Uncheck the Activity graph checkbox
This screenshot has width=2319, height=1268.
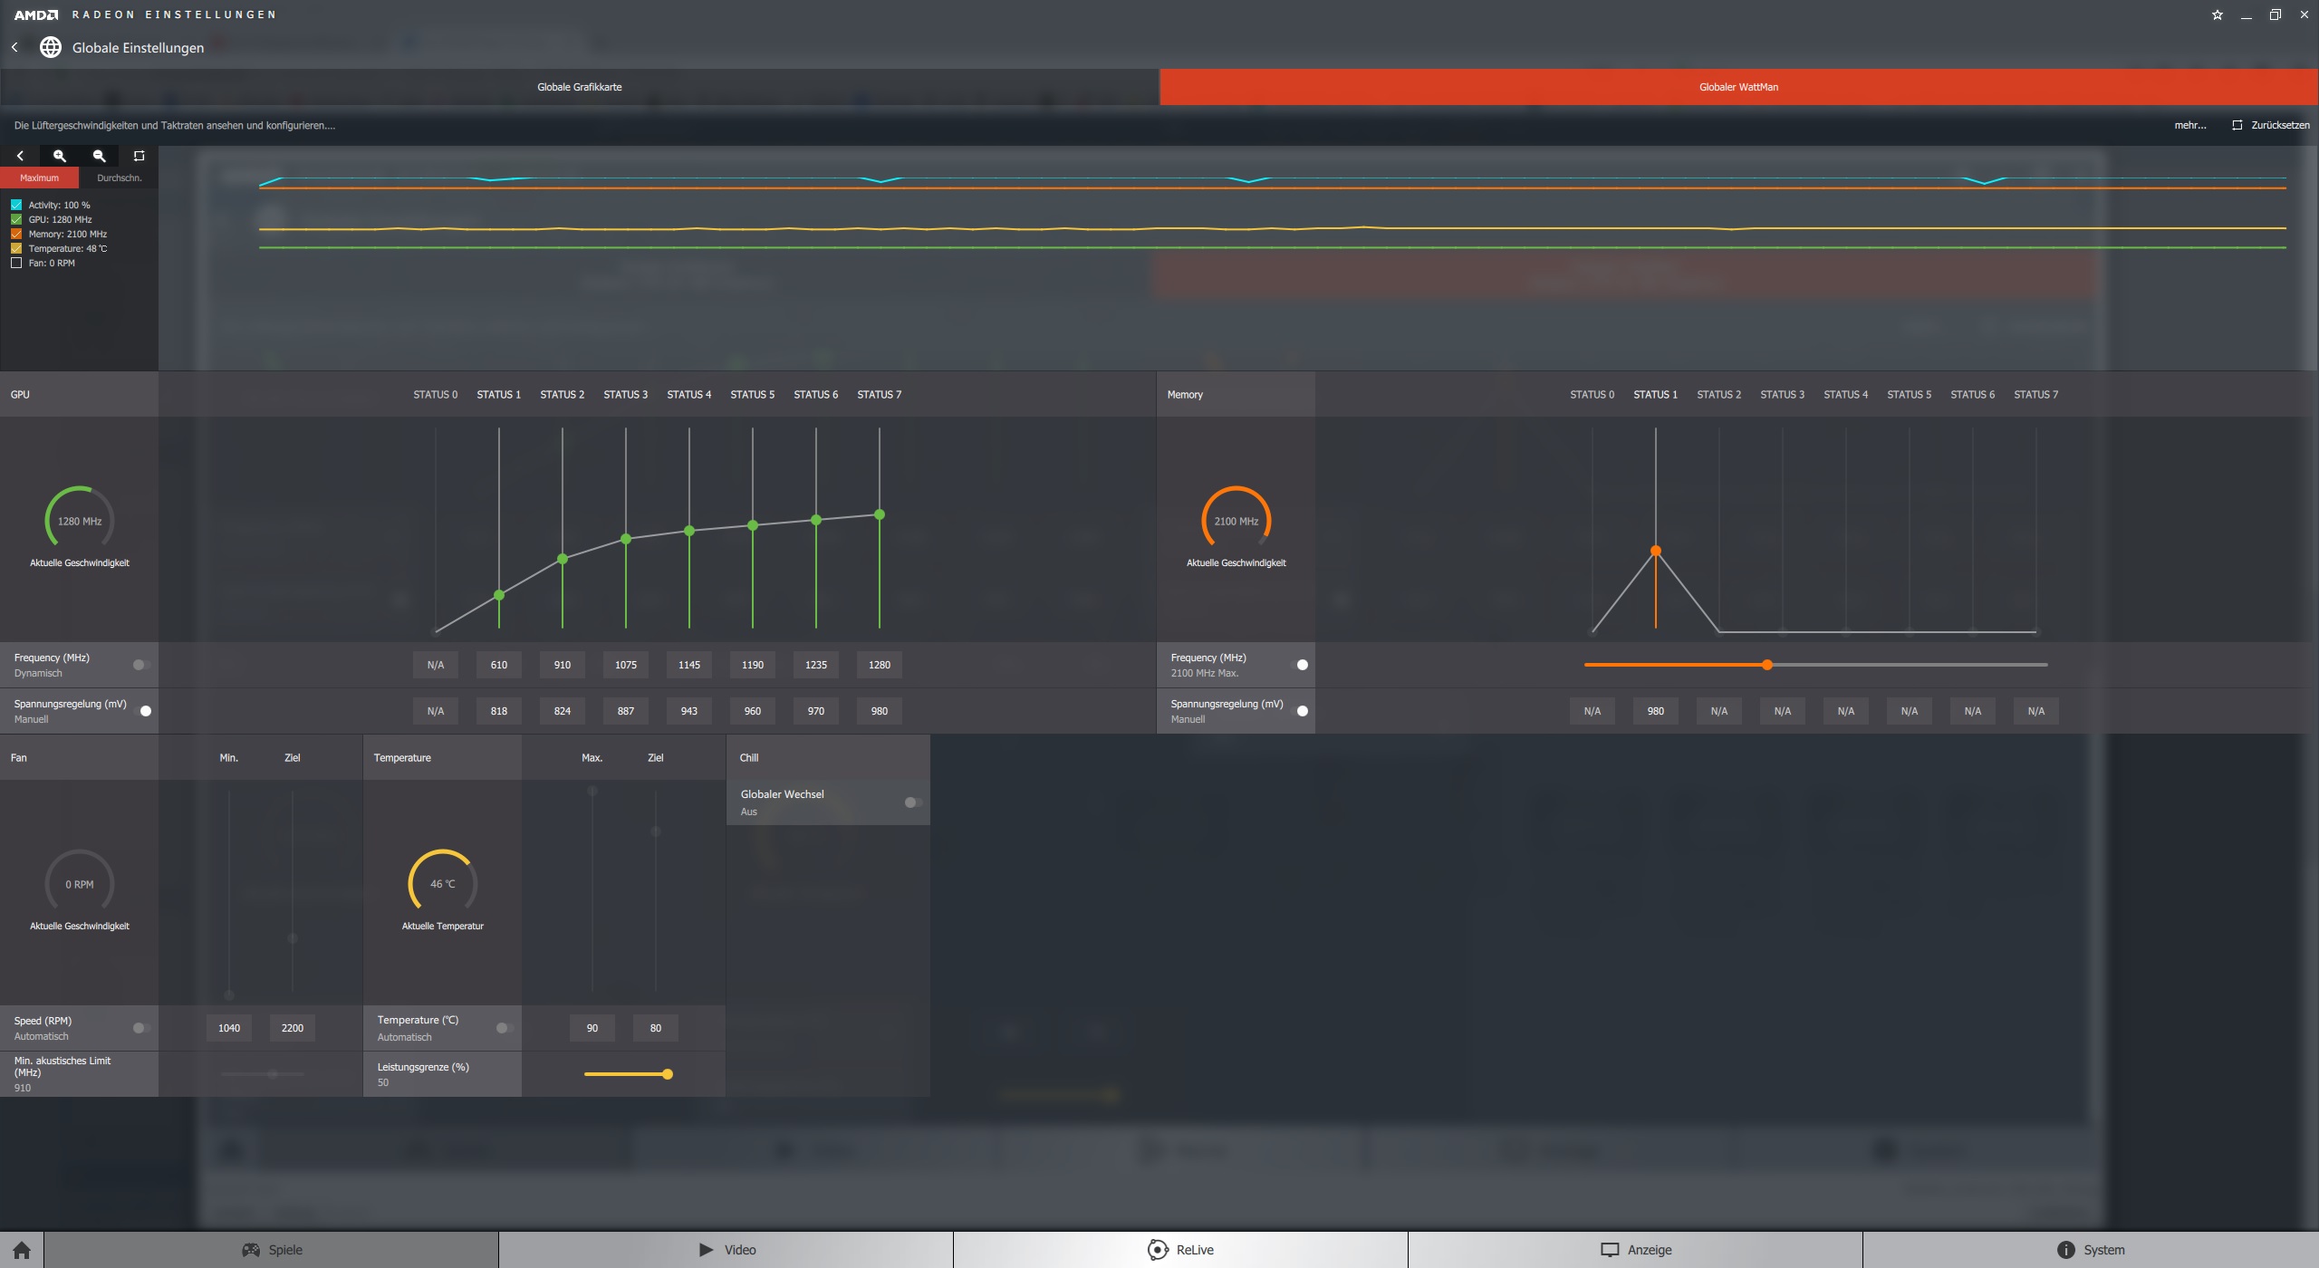click(16, 205)
